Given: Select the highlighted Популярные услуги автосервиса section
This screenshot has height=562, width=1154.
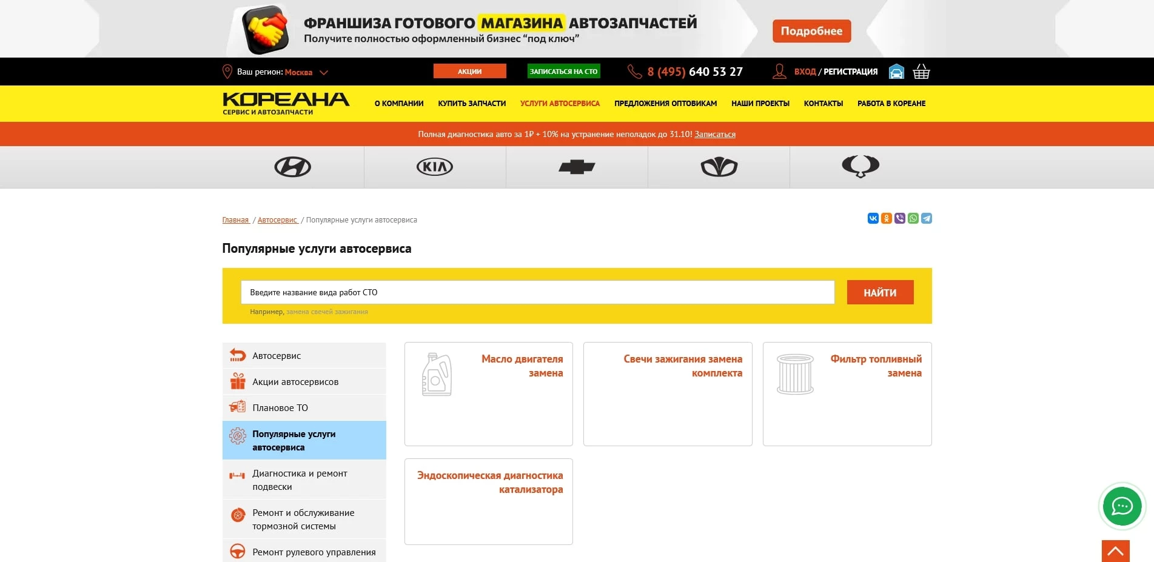Looking at the screenshot, I should click(x=294, y=440).
